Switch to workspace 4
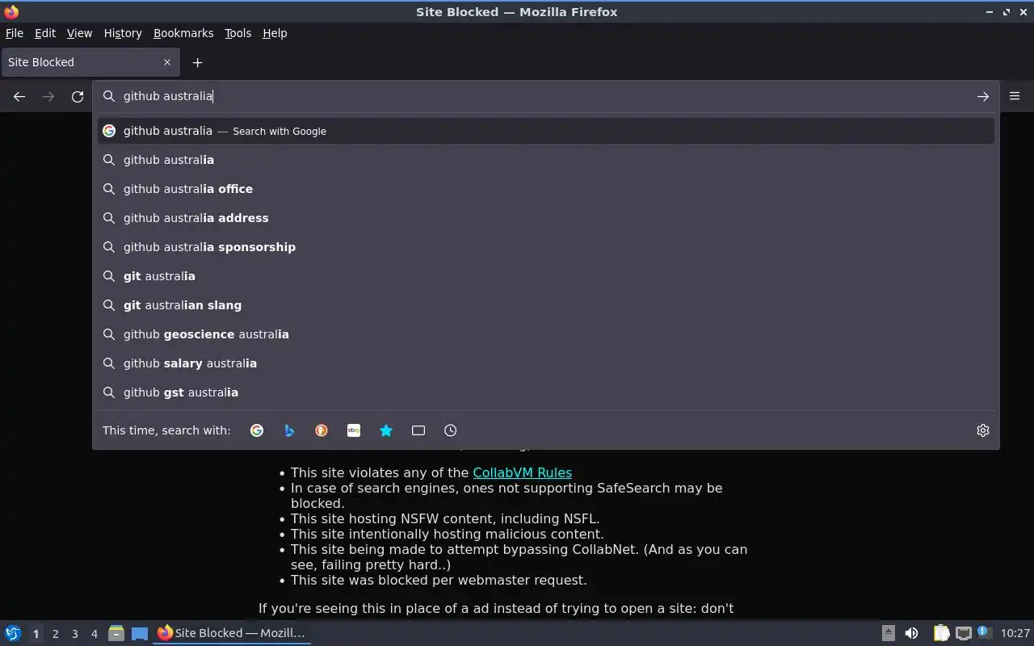 point(94,634)
